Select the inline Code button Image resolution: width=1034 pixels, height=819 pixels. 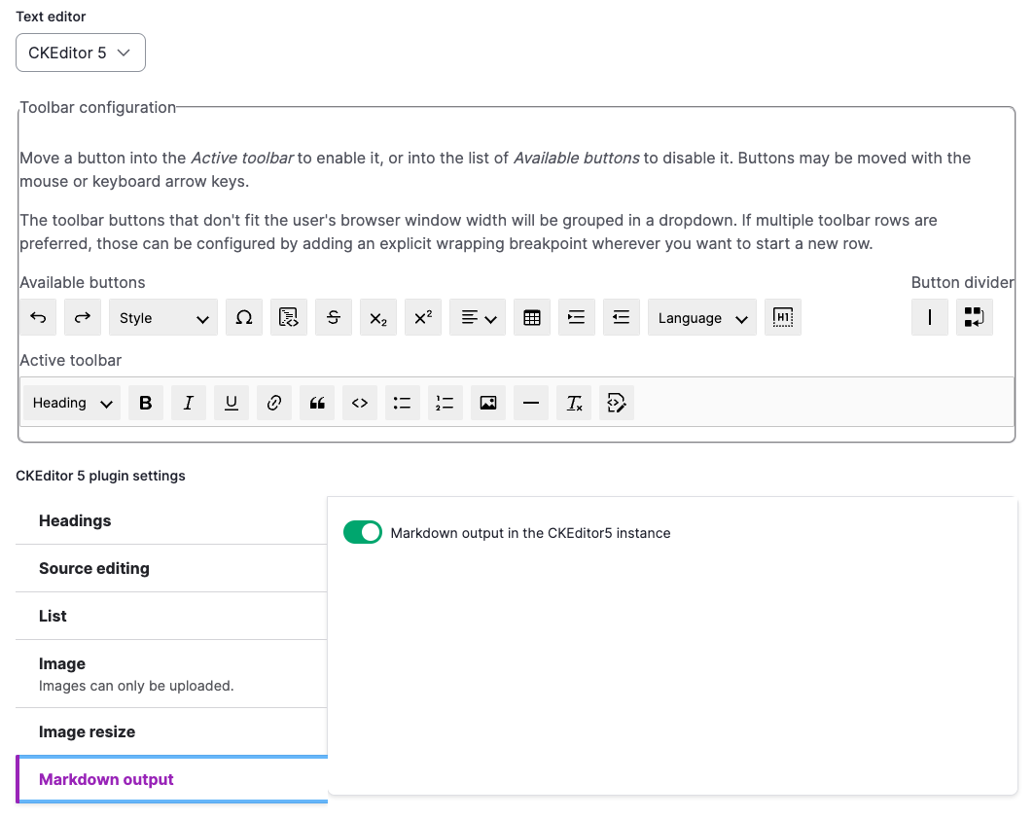pos(359,403)
